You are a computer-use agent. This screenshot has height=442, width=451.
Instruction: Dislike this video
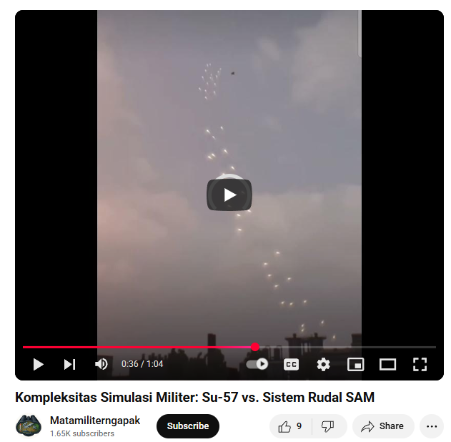(328, 426)
